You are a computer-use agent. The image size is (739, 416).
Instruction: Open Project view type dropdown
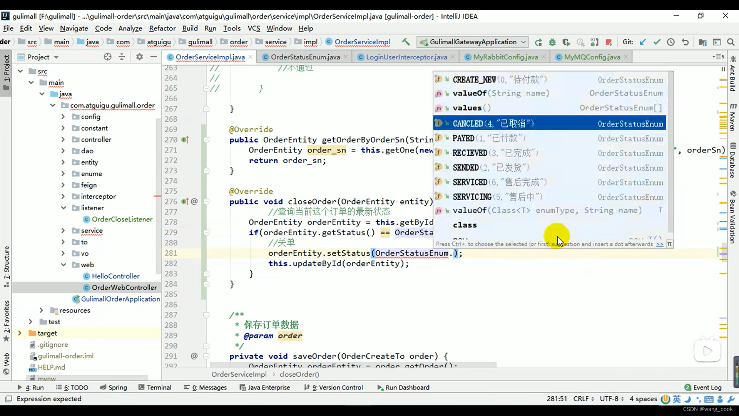[56, 57]
